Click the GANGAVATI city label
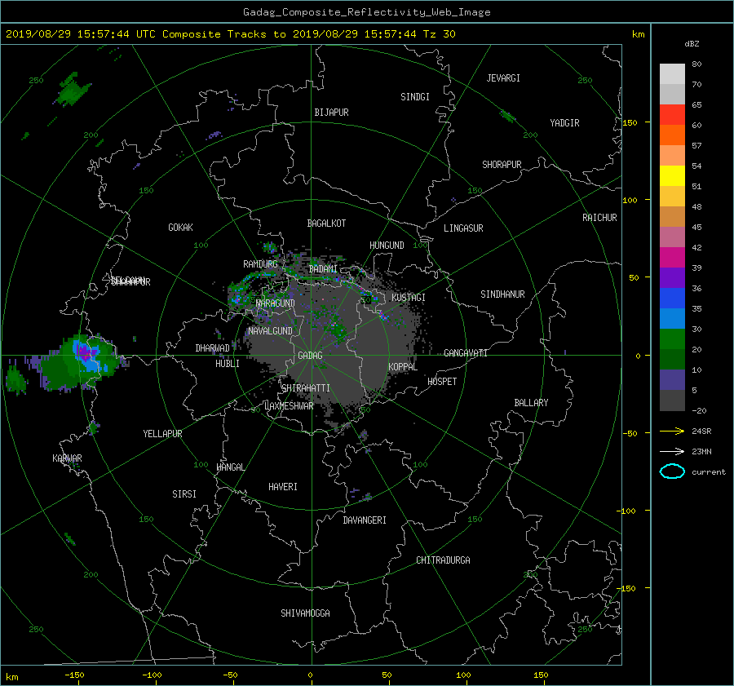Screen dimensions: 734x686 click(x=466, y=353)
